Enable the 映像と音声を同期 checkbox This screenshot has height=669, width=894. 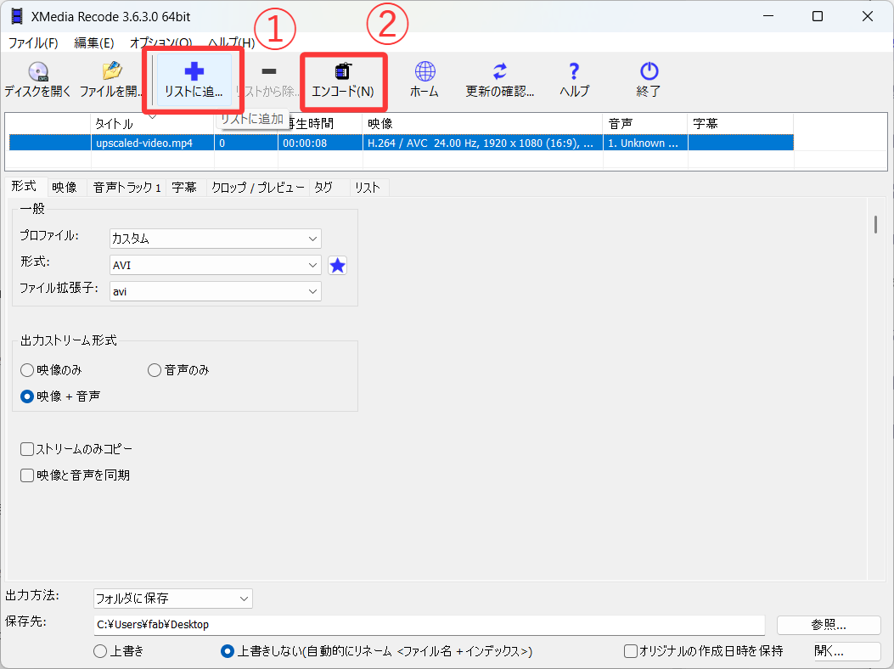coord(27,475)
